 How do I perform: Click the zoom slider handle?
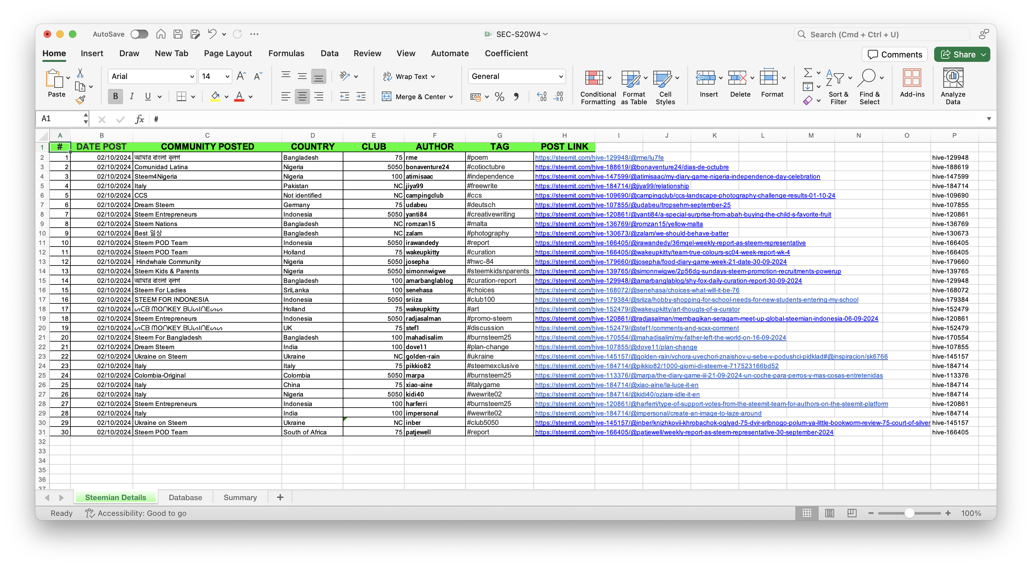[x=909, y=513]
